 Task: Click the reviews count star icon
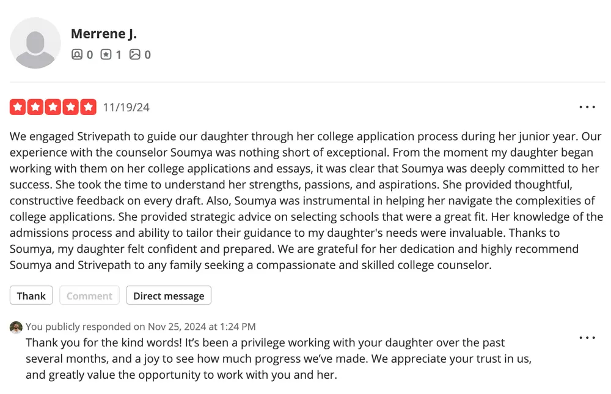click(106, 54)
